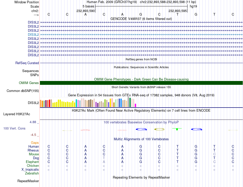Open the RefSeq Curated track label

pos(27,63)
